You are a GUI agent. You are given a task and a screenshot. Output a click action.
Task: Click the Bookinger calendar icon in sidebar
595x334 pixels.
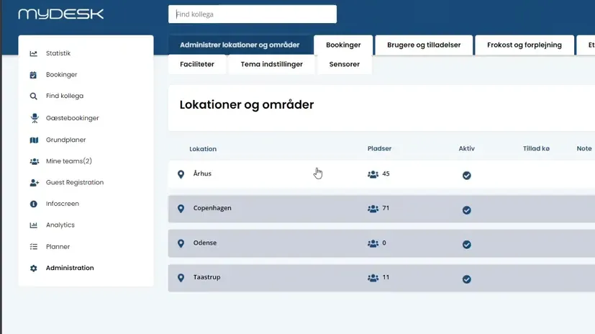[33, 75]
